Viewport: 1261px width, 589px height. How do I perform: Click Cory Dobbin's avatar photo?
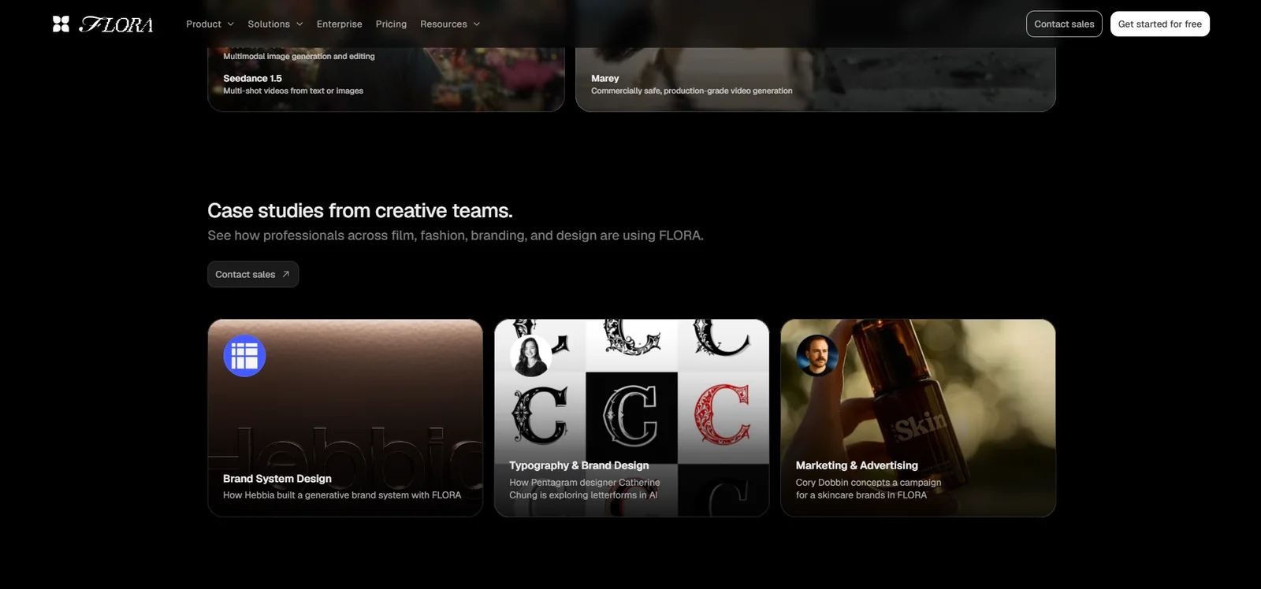coord(817,356)
